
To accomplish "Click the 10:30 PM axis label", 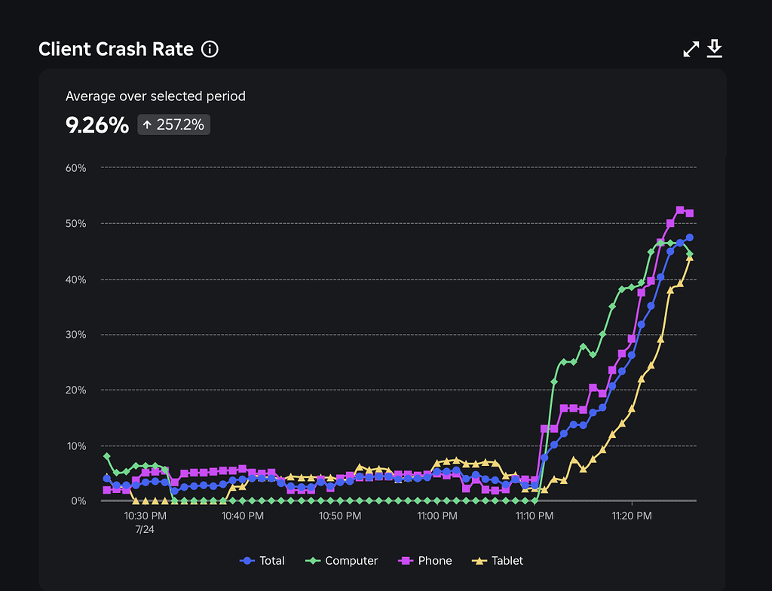I will tap(146, 516).
